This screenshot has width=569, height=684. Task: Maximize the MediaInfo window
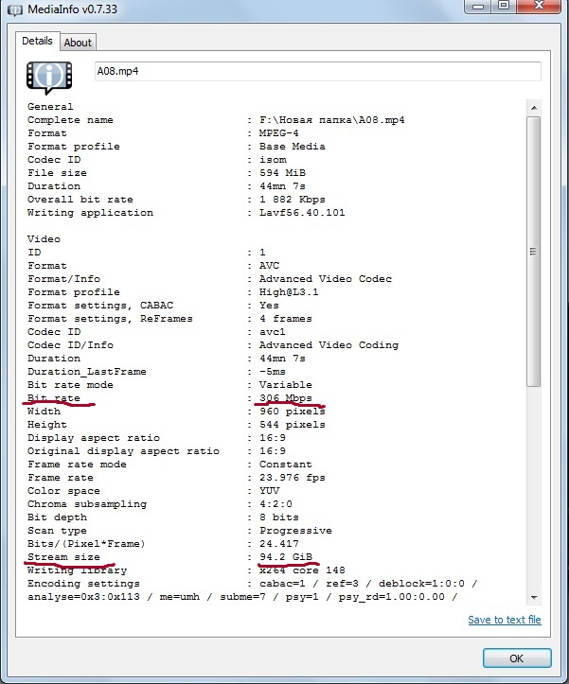pos(505,7)
